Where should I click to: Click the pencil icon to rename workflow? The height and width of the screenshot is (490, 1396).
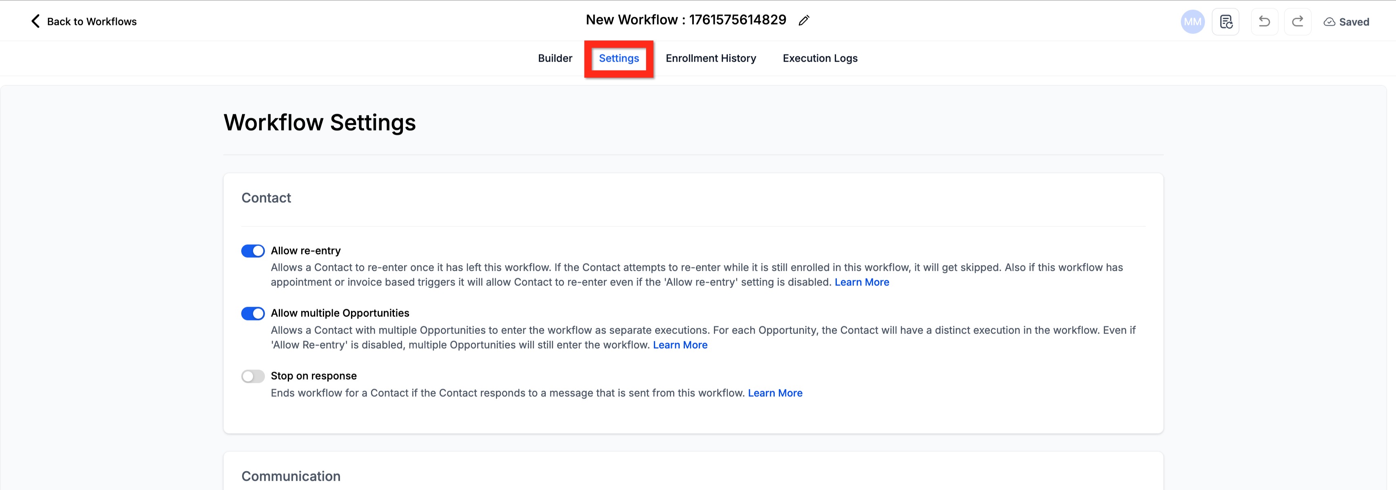pyautogui.click(x=804, y=20)
